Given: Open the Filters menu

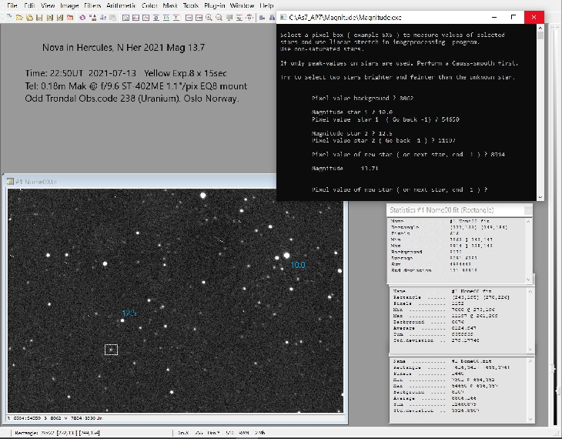Looking at the screenshot, I should tap(92, 5).
